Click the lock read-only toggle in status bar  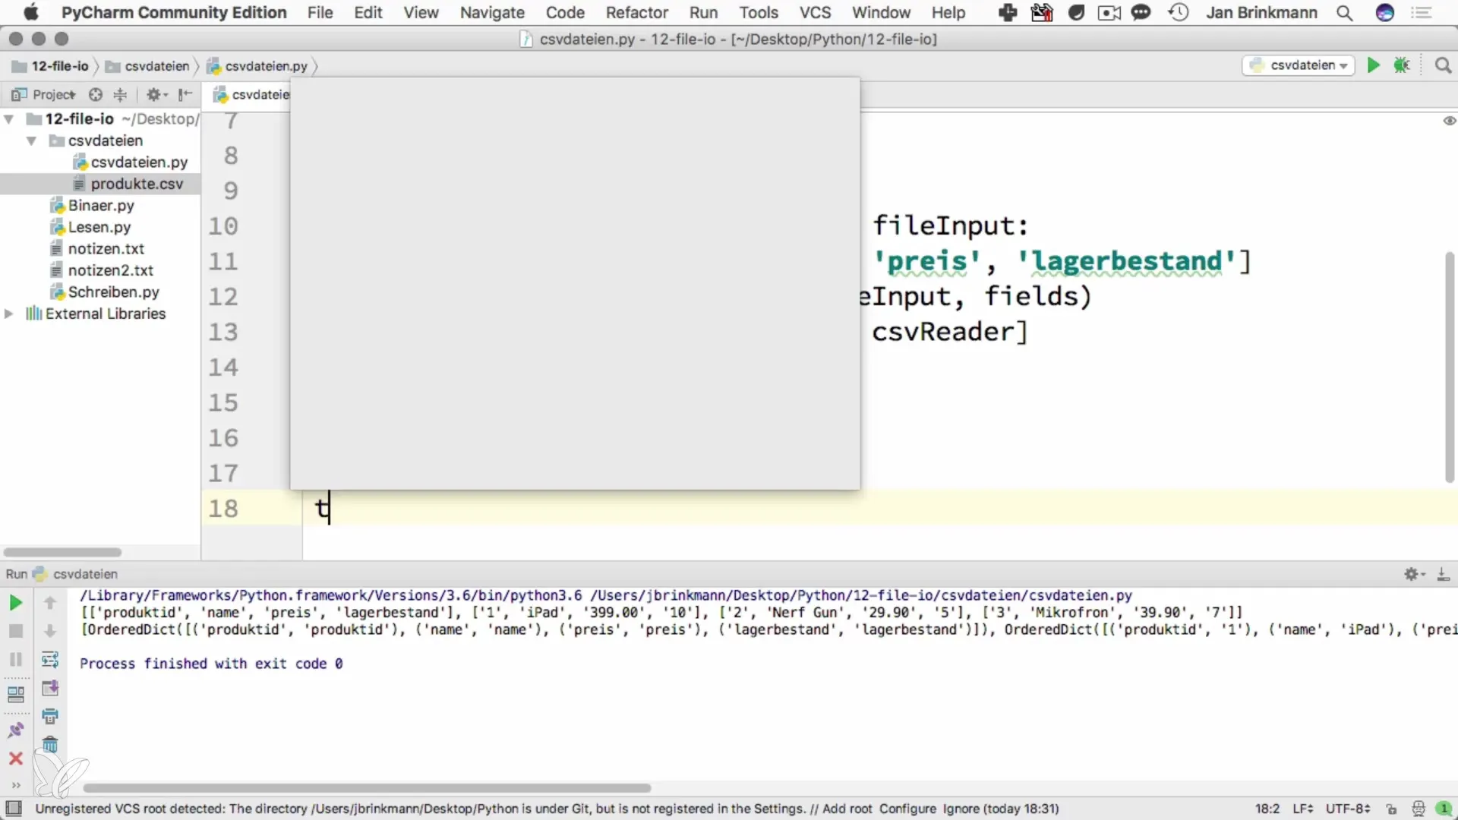pyautogui.click(x=1391, y=809)
